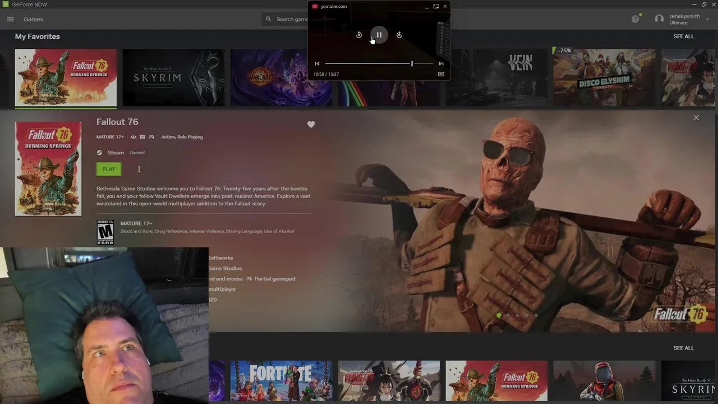Select Fallout 76 tile in My Favorites
Image resolution: width=718 pixels, height=404 pixels.
(x=66, y=77)
